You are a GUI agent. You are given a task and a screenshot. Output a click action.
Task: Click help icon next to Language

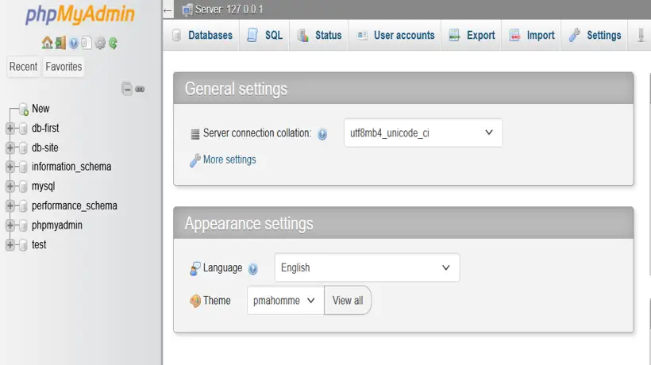pyautogui.click(x=253, y=269)
